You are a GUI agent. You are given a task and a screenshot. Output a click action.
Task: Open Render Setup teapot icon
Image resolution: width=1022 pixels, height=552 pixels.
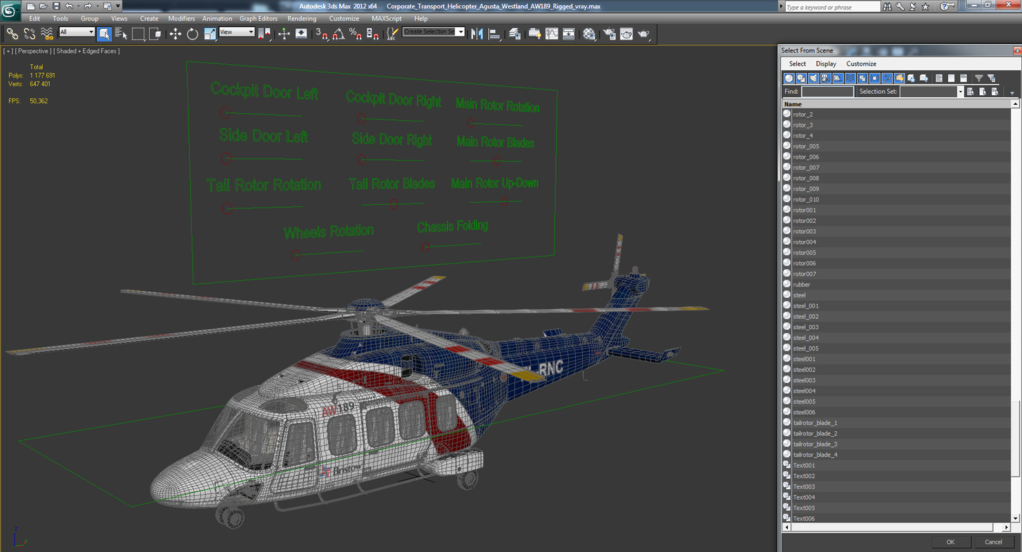click(x=610, y=34)
